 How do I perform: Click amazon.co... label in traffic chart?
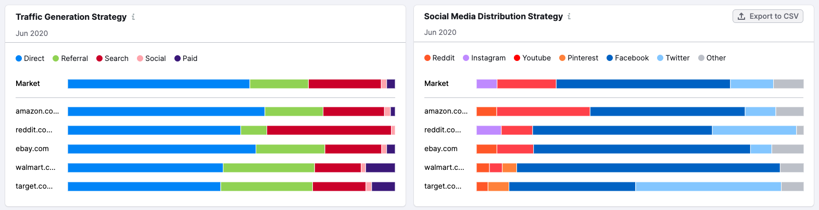pyautogui.click(x=37, y=111)
